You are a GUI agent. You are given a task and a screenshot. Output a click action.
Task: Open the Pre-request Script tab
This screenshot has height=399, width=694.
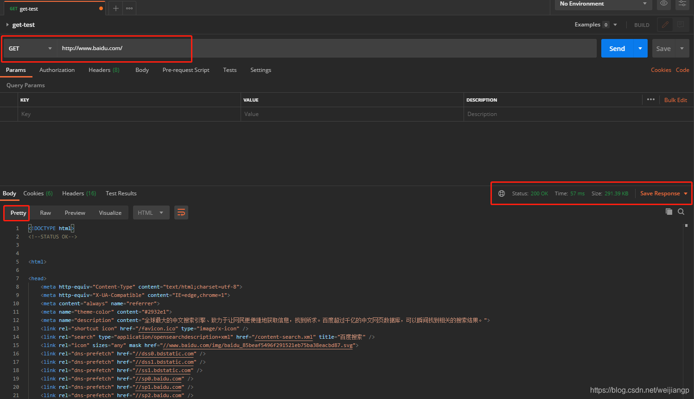pyautogui.click(x=186, y=70)
